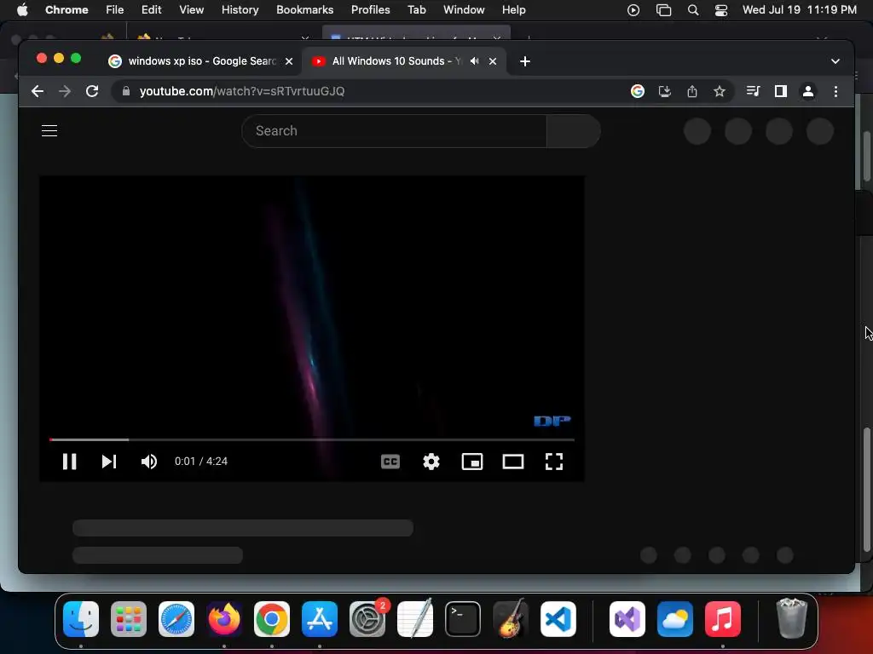
Task: Open the Edit menu
Action: (151, 10)
